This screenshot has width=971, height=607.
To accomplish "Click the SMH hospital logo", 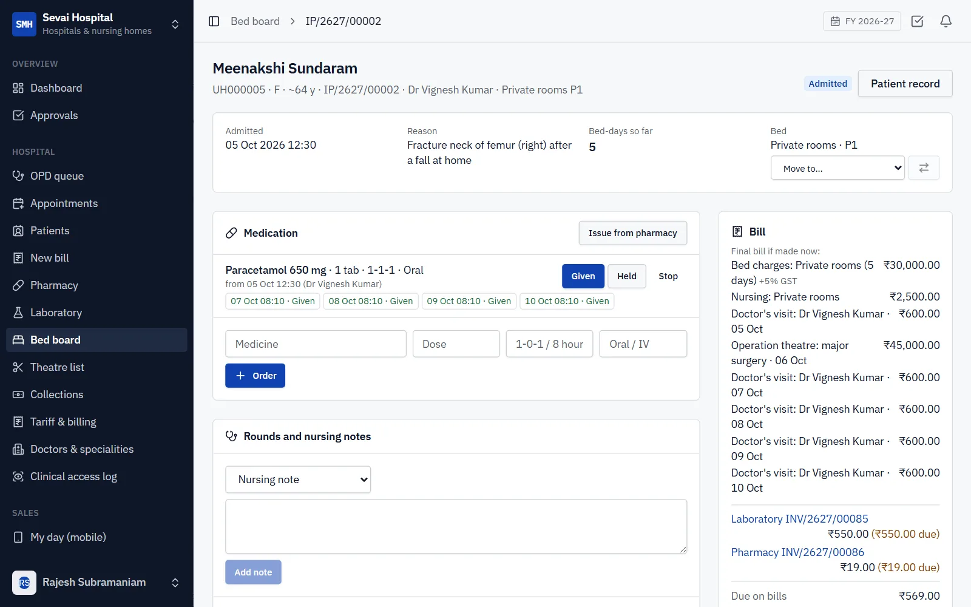I will (x=24, y=24).
